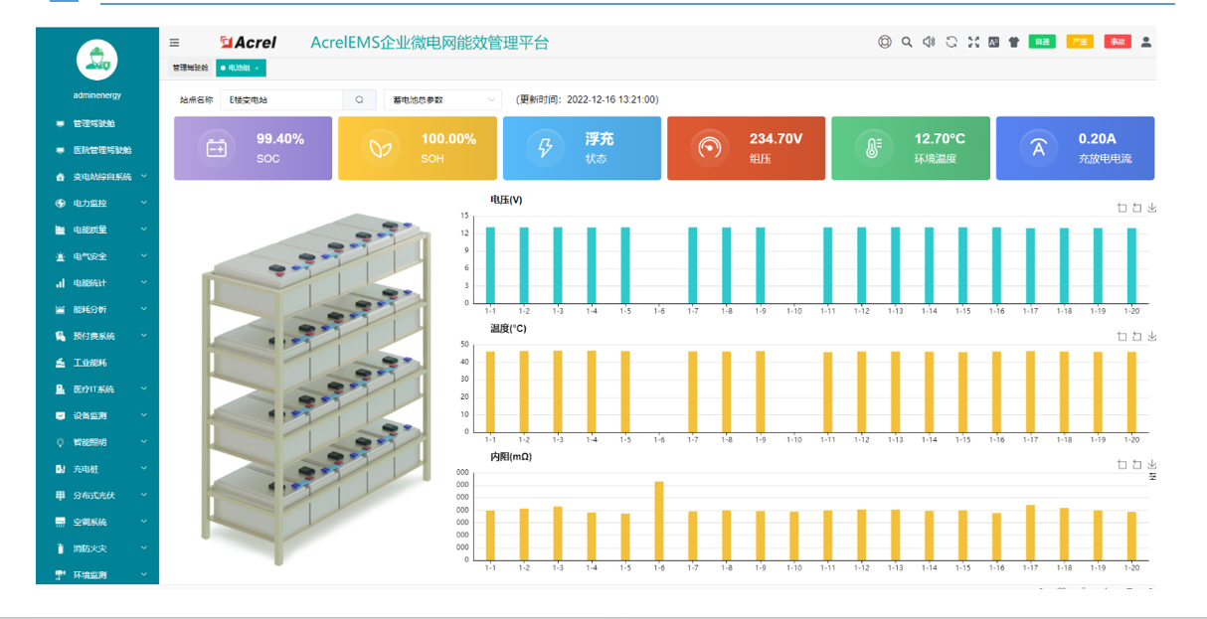Viewport: 1207px width, 619px height.
Task: Click the 站点名称 input field
Action: click(x=281, y=99)
